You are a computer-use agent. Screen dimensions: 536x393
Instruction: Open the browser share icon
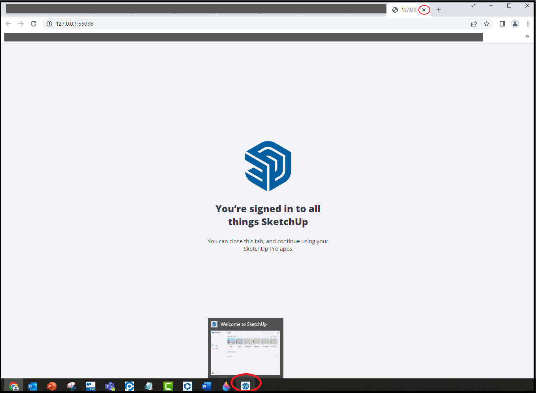point(474,24)
